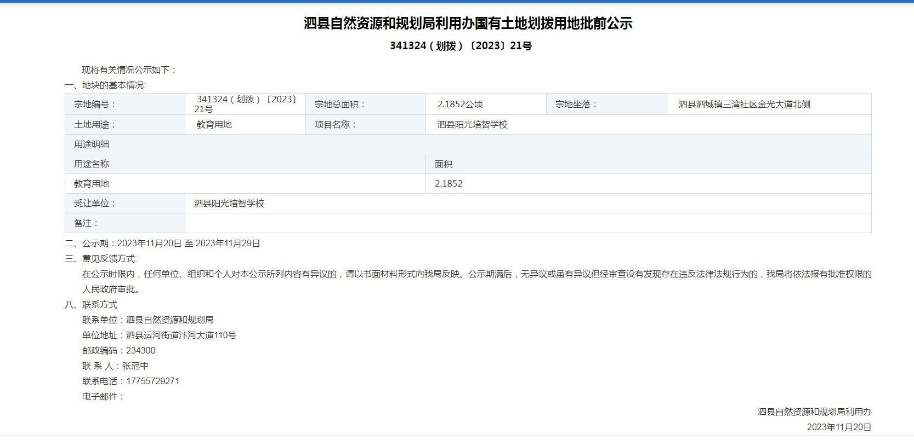Select parcel number value in 宗地编号 row
The image size is (914, 446).
[245, 104]
